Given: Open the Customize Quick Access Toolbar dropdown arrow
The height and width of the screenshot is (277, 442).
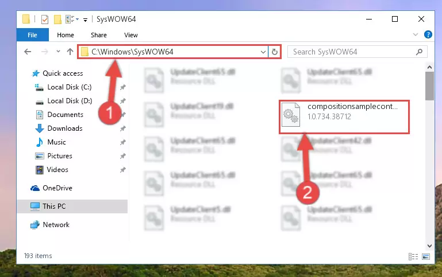Looking at the screenshot, I should click(85, 19).
